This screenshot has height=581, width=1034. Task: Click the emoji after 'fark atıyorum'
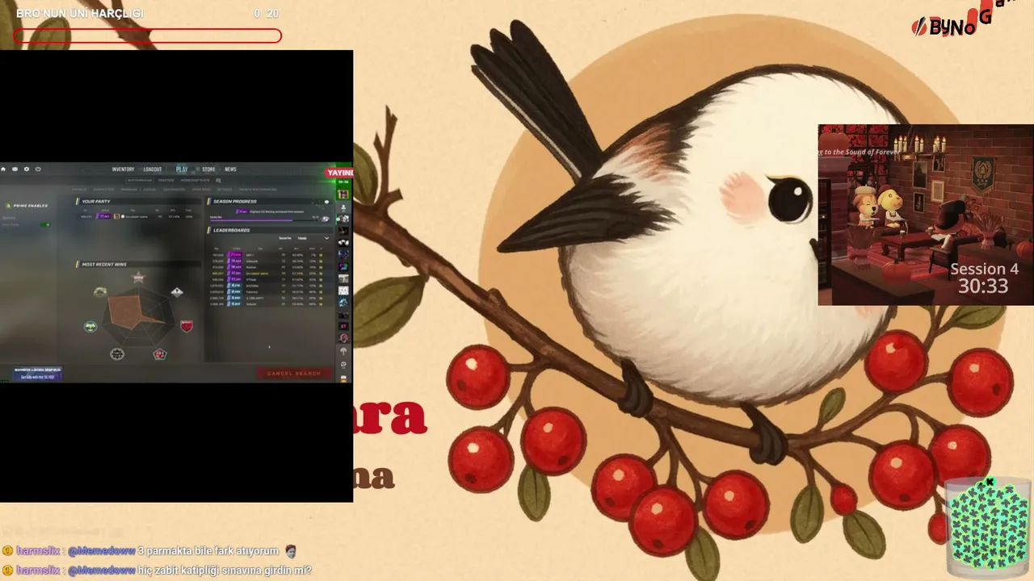(291, 551)
